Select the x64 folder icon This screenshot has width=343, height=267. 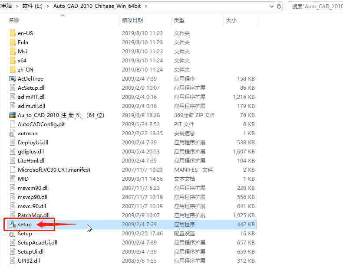[13, 61]
